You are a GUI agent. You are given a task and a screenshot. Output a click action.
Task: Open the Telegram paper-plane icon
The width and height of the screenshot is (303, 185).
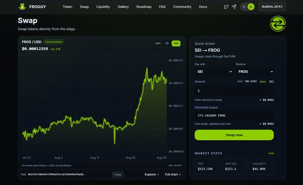[x=234, y=7]
